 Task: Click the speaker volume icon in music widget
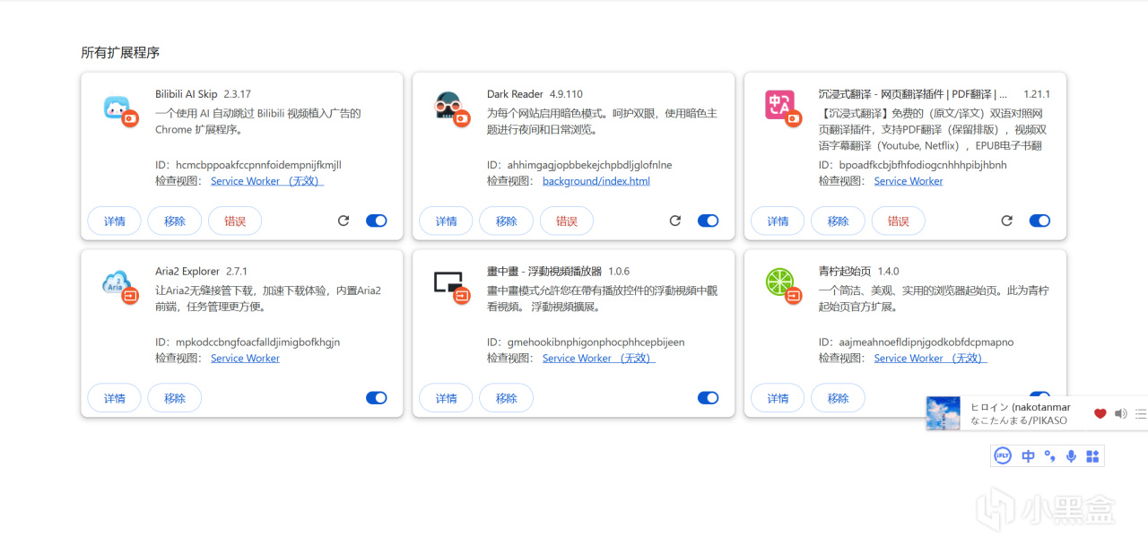(1121, 413)
